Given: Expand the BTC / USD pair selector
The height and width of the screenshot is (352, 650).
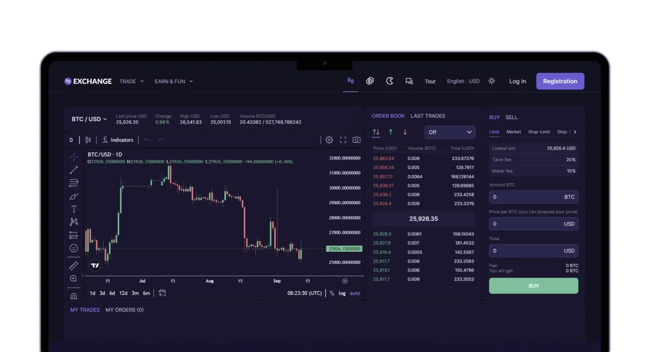Looking at the screenshot, I should (x=89, y=119).
